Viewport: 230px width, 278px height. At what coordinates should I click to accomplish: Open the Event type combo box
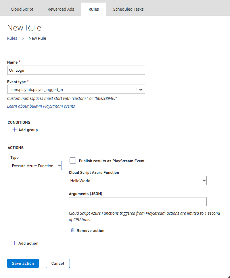tap(76, 89)
